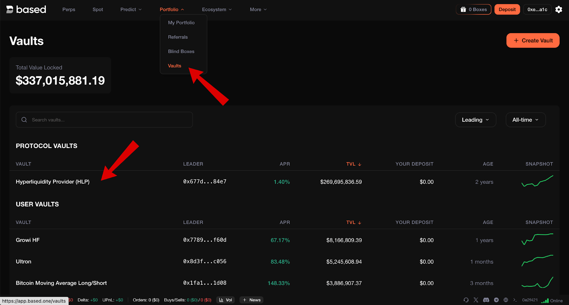
Task: Click leader address 0x1fa1...1d08
Action: (205, 283)
